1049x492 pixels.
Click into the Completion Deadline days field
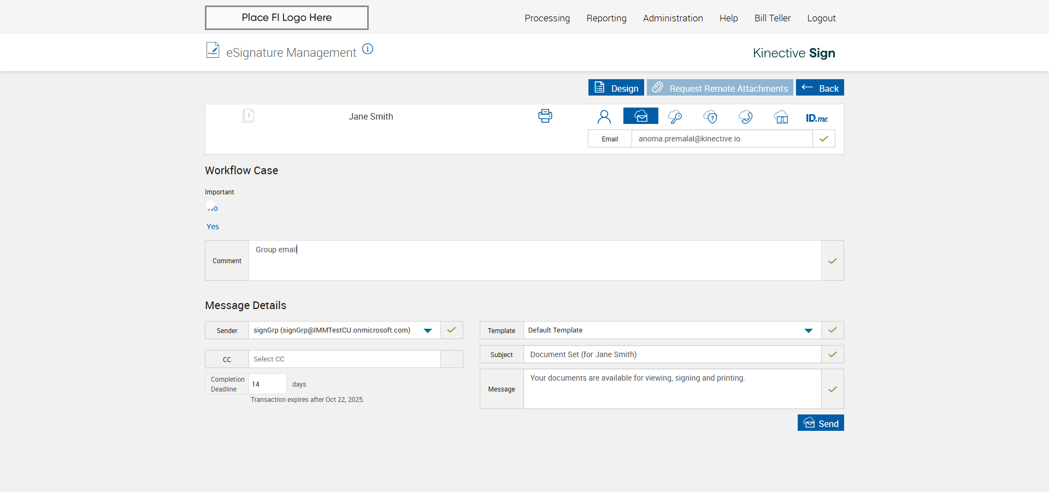[x=267, y=384]
